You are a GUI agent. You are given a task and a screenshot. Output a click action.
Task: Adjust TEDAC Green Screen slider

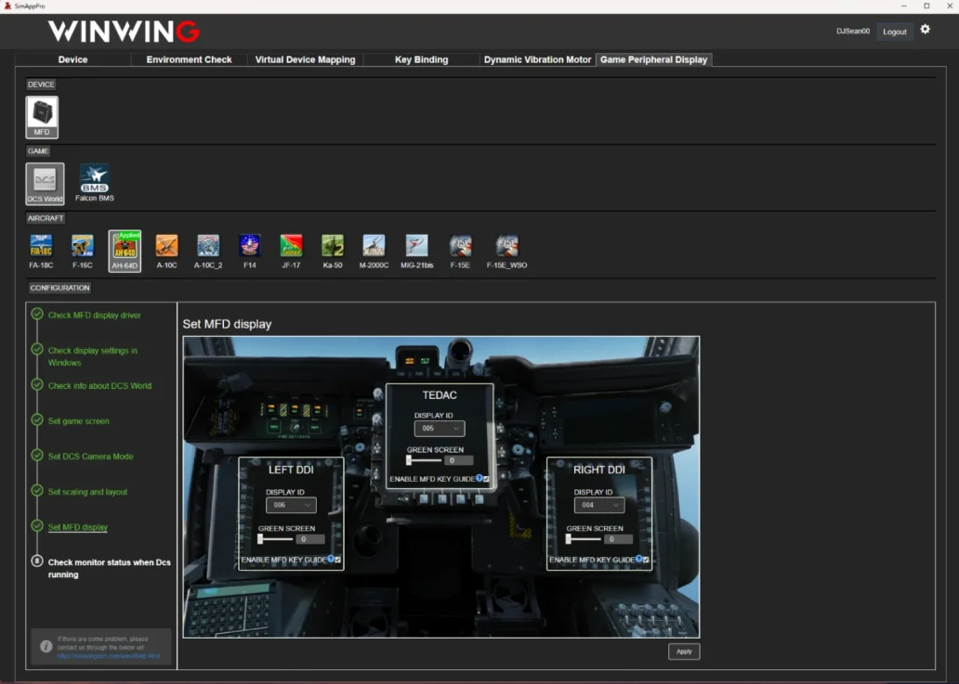point(424,460)
